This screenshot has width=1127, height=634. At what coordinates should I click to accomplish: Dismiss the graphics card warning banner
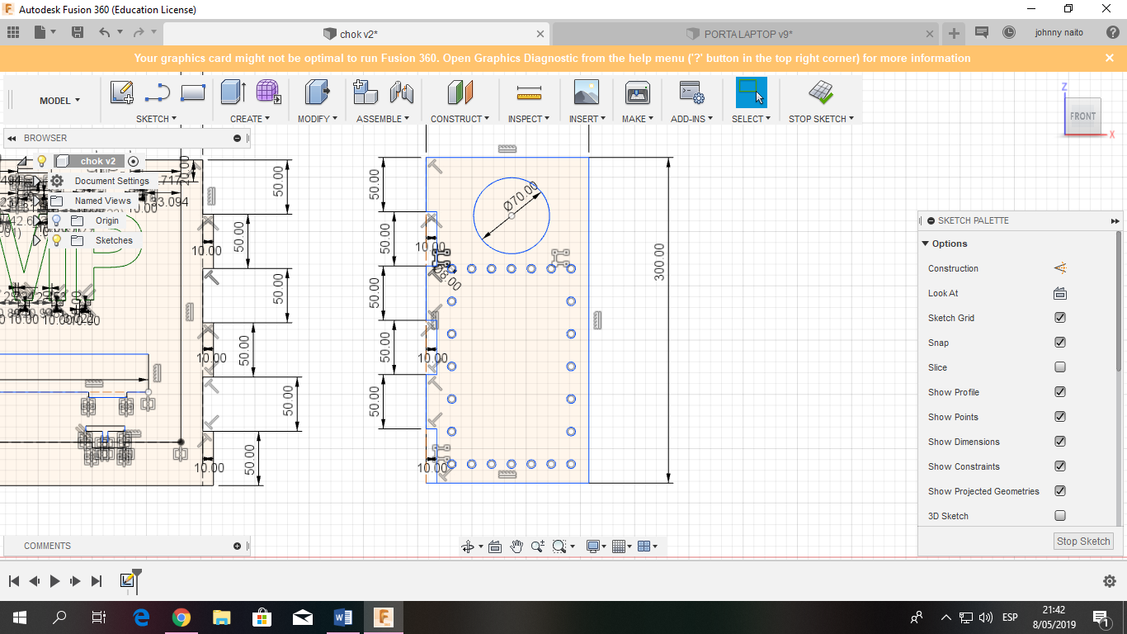point(1110,58)
